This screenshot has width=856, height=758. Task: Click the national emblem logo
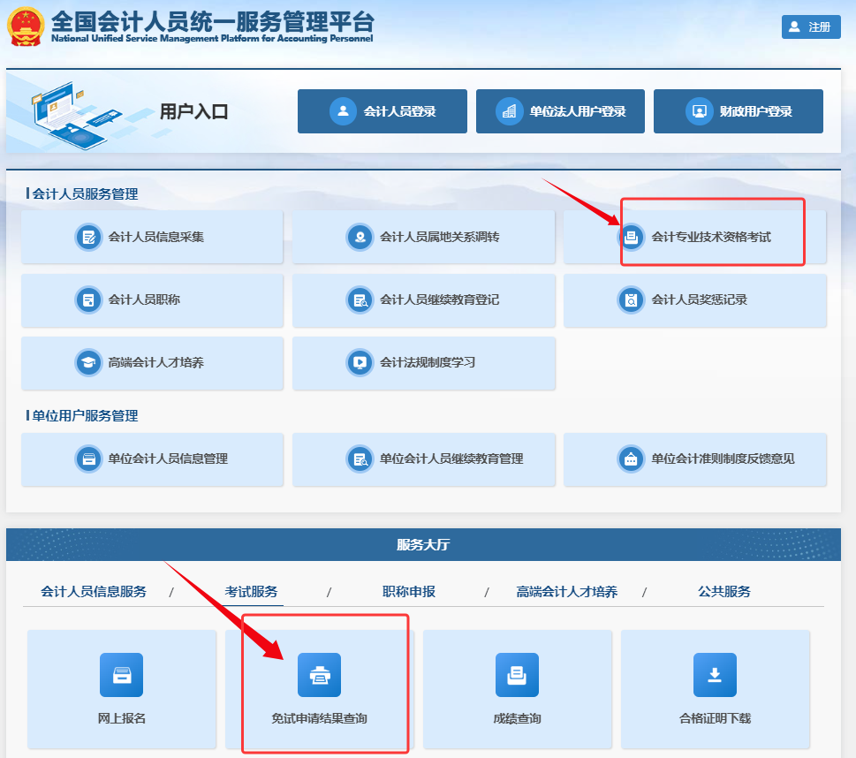(x=27, y=27)
